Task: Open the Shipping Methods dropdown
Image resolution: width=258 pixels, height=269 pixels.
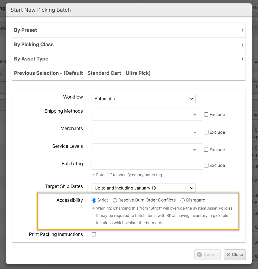Action: [147, 115]
